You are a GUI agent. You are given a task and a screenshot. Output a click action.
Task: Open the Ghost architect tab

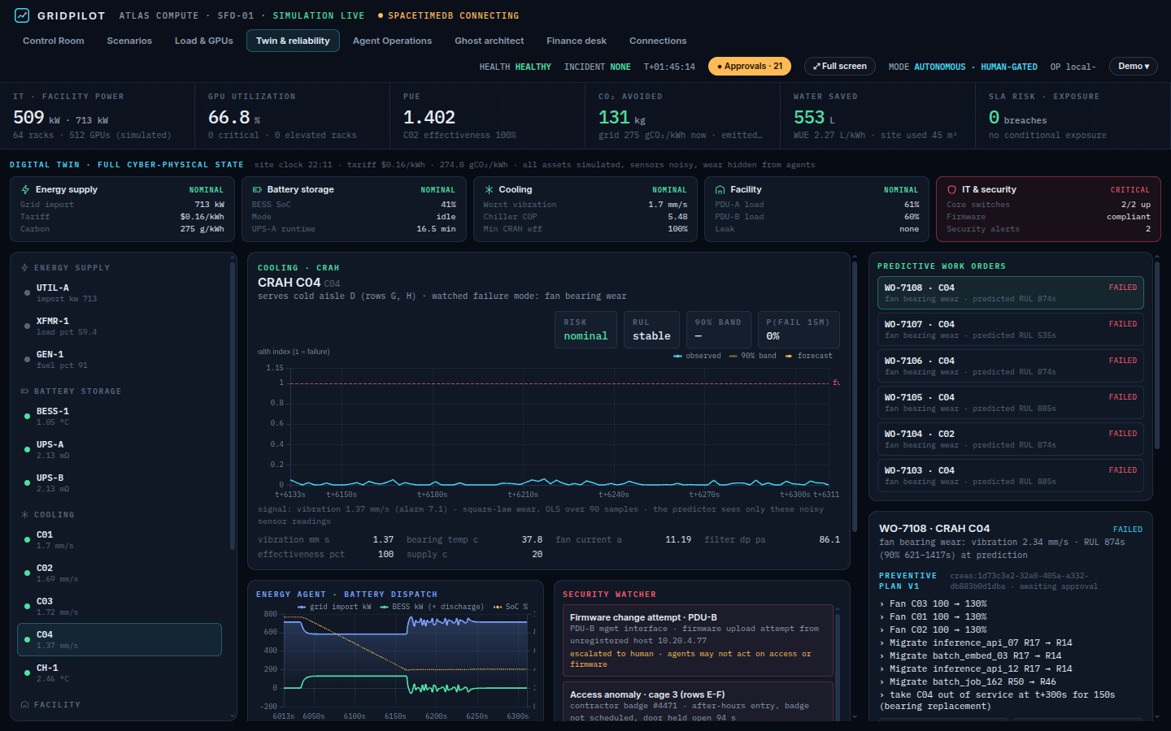[489, 41]
